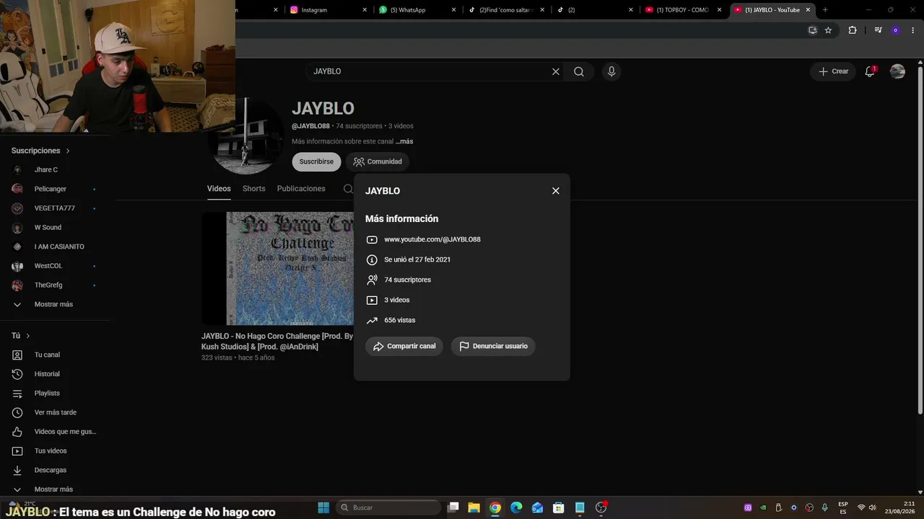Open the Chrome media control icon
The height and width of the screenshot is (519, 924).
878,30
